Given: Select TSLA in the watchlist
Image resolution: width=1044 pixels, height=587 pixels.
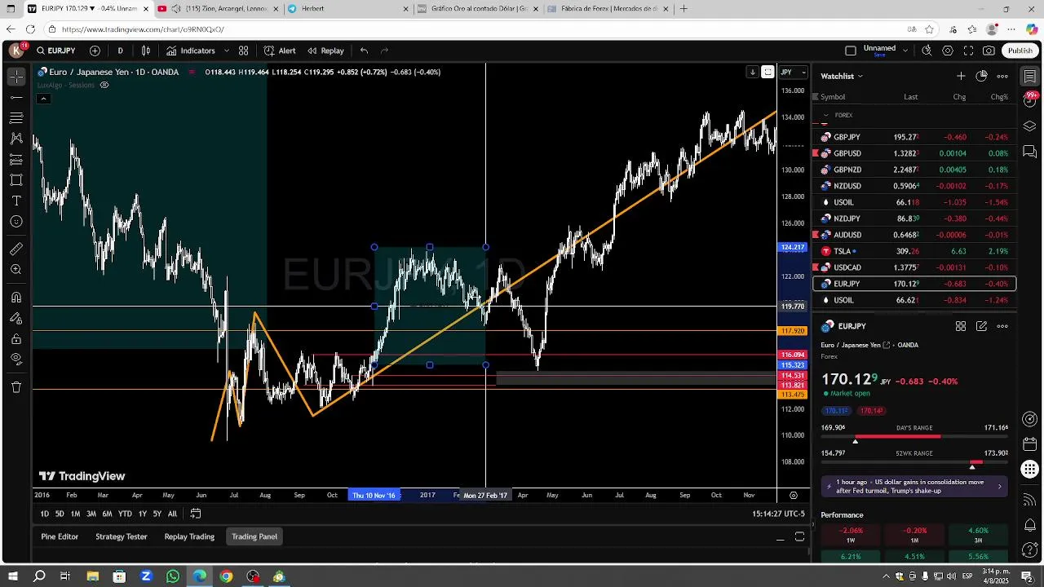Looking at the screenshot, I should pyautogui.click(x=914, y=251).
